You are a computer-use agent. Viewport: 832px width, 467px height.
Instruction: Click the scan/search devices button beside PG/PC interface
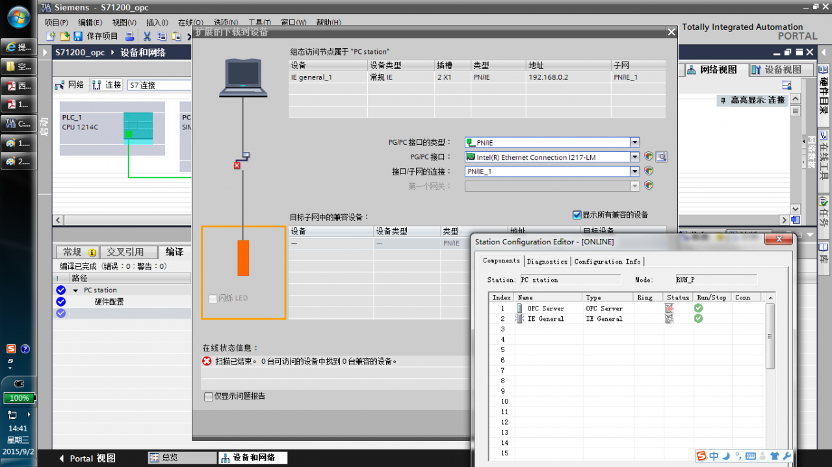pos(662,157)
